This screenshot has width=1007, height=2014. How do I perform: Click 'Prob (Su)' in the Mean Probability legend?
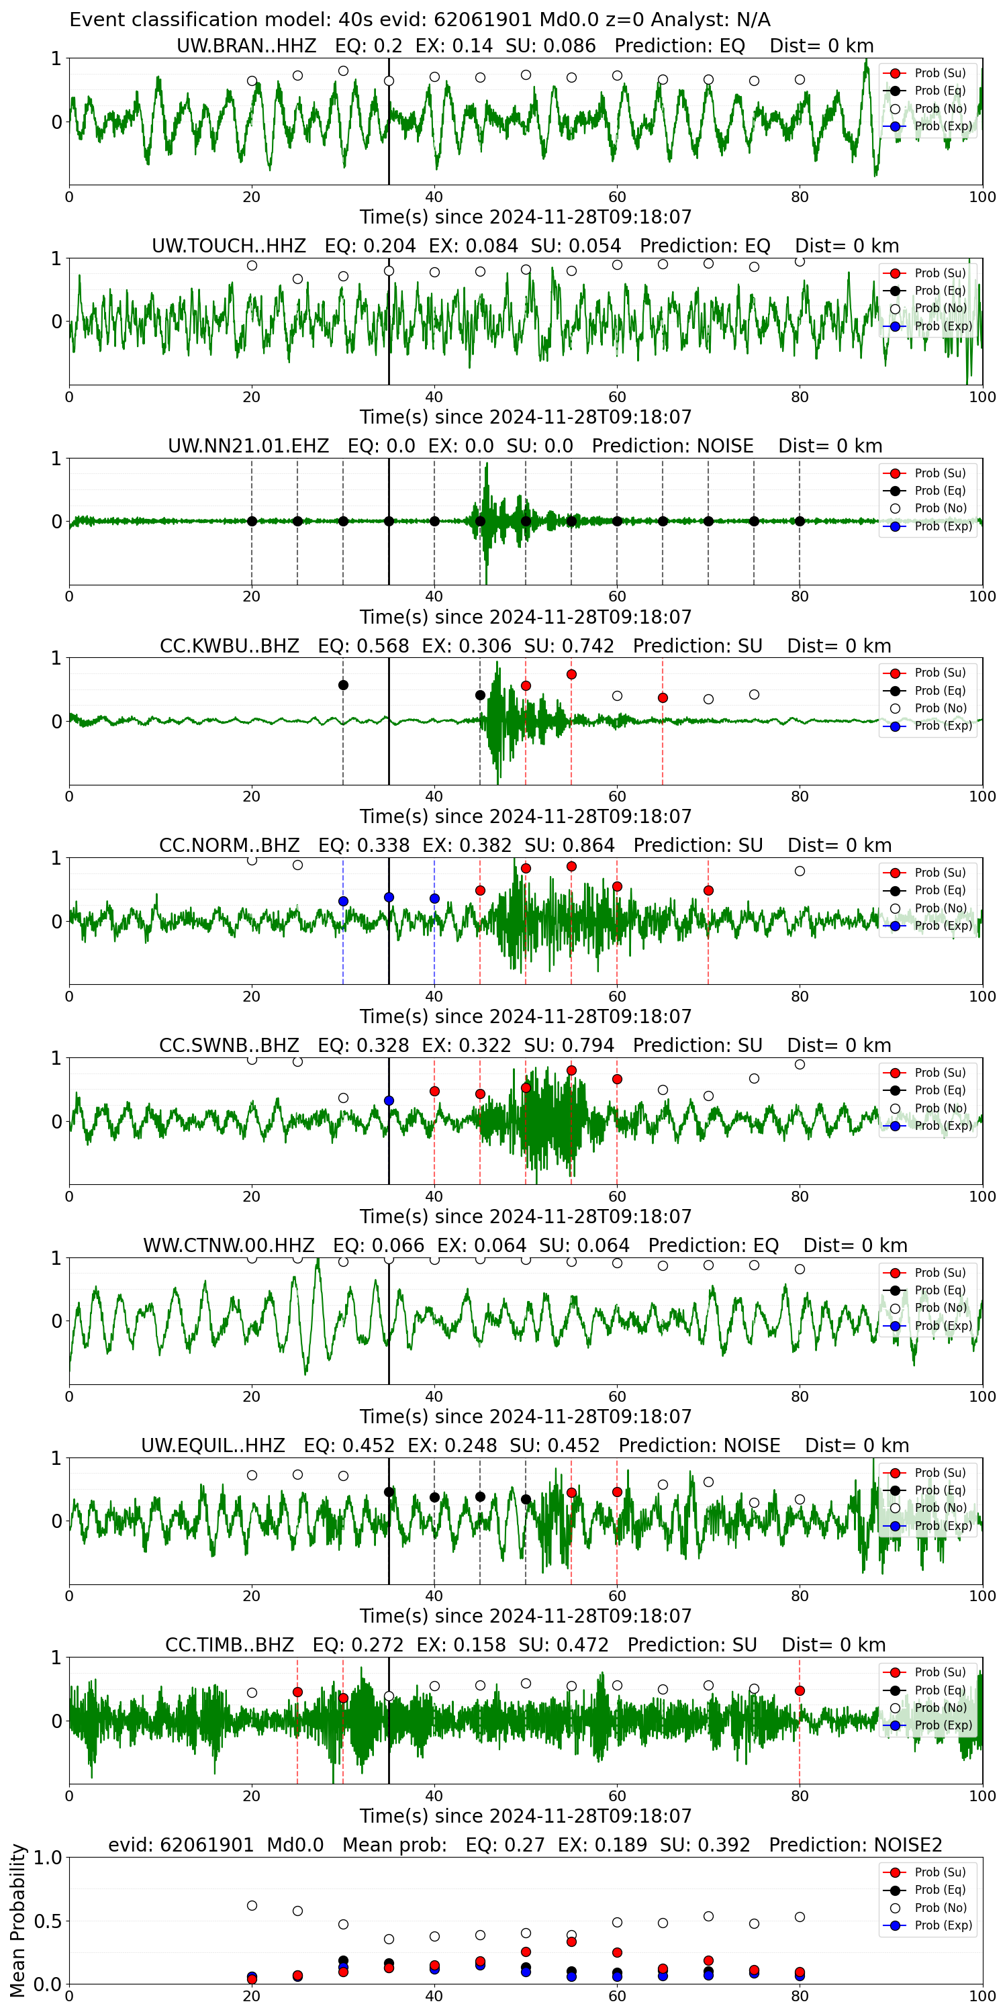(x=940, y=1872)
